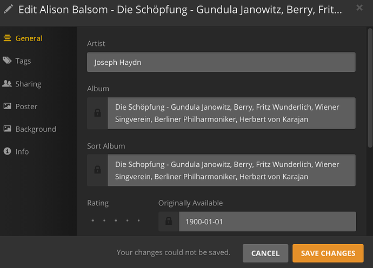Click the Sharing people icon in sidebar
This screenshot has width=373, height=268.
pyautogui.click(x=7, y=84)
